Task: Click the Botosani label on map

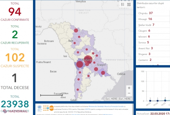Action: pos(49,41)
